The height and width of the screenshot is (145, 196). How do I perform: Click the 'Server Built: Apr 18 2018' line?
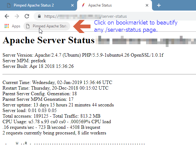(x=38, y=66)
